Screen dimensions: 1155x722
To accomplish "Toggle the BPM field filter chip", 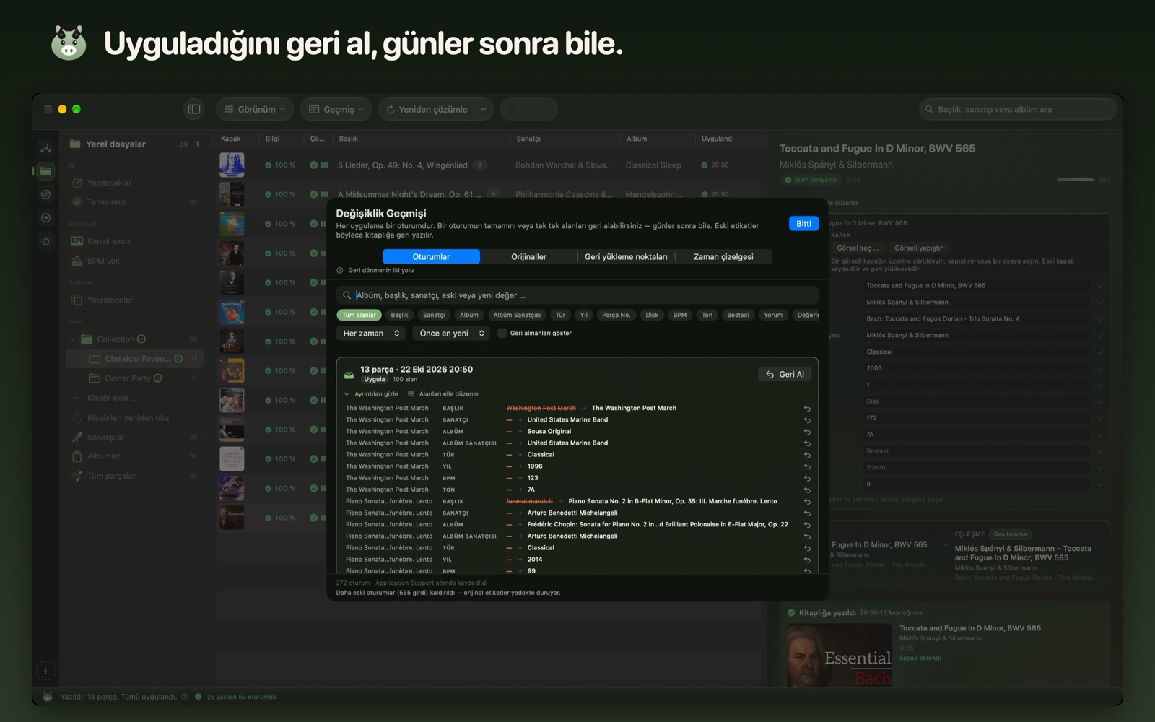I will pos(680,315).
